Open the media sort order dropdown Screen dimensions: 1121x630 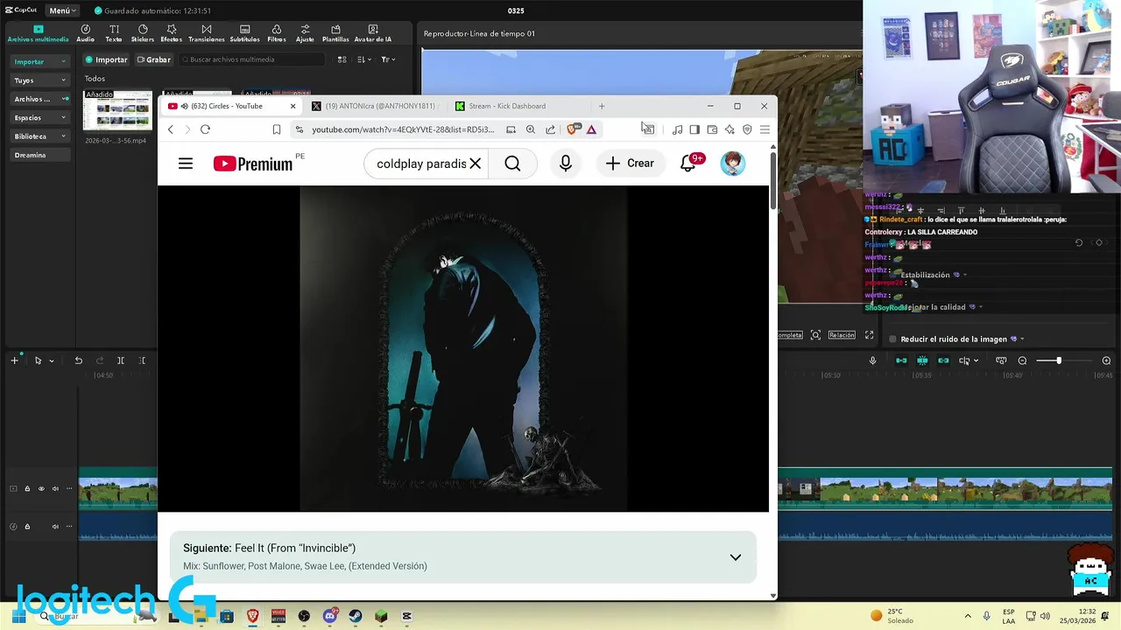tap(364, 59)
